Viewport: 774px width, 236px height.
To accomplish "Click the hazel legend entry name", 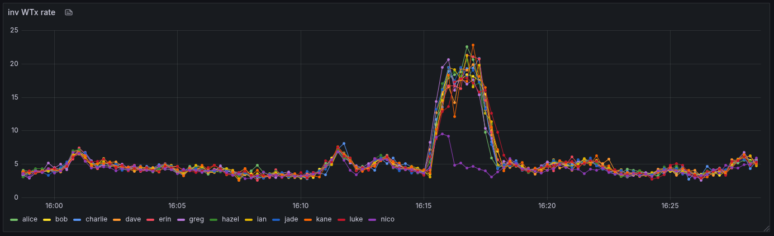I will pyautogui.click(x=230, y=219).
